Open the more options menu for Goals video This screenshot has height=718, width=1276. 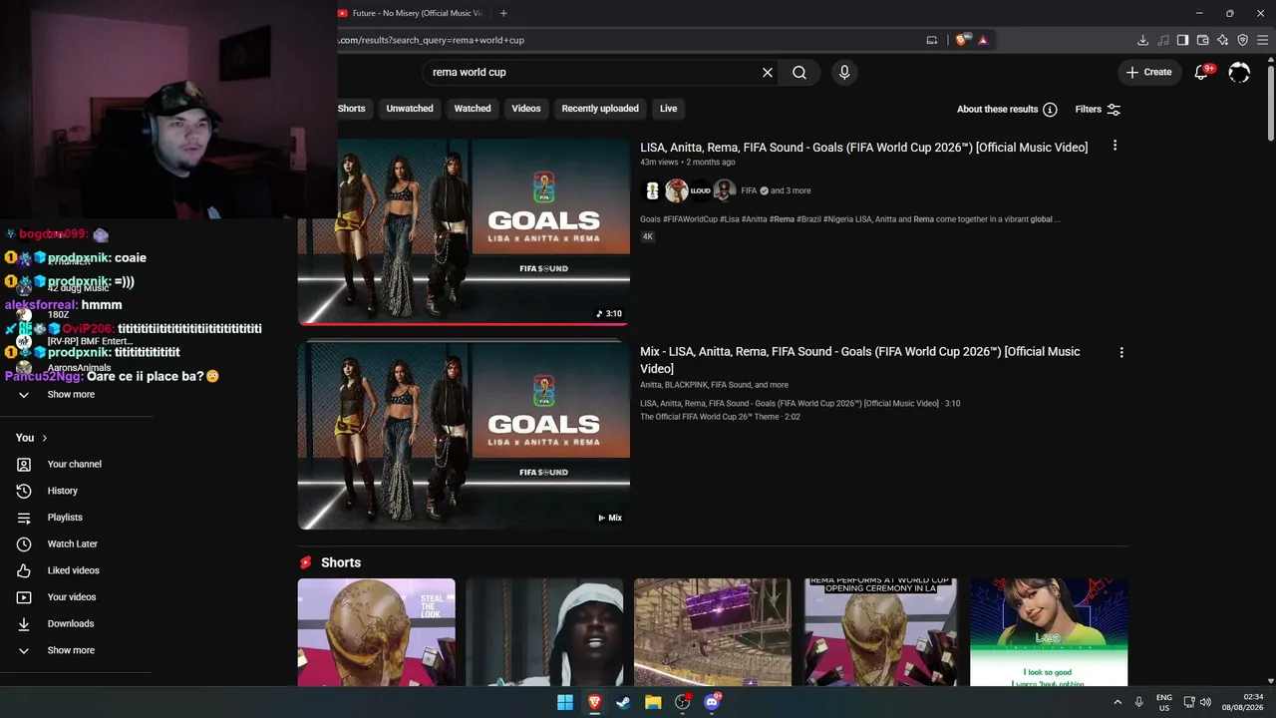[1115, 146]
